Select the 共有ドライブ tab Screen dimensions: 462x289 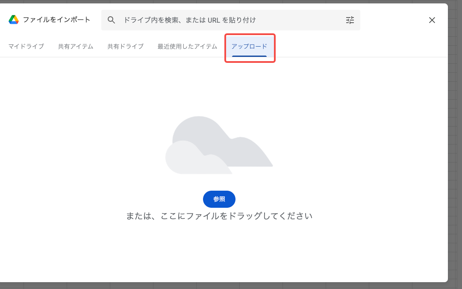pos(125,46)
